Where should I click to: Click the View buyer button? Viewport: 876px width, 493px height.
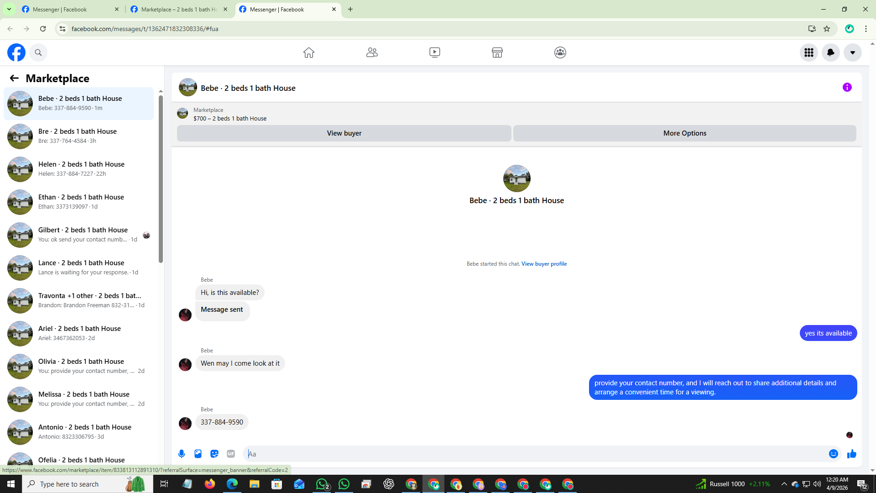(x=344, y=133)
